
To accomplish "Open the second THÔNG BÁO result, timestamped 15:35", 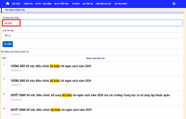I will click(51, 80).
